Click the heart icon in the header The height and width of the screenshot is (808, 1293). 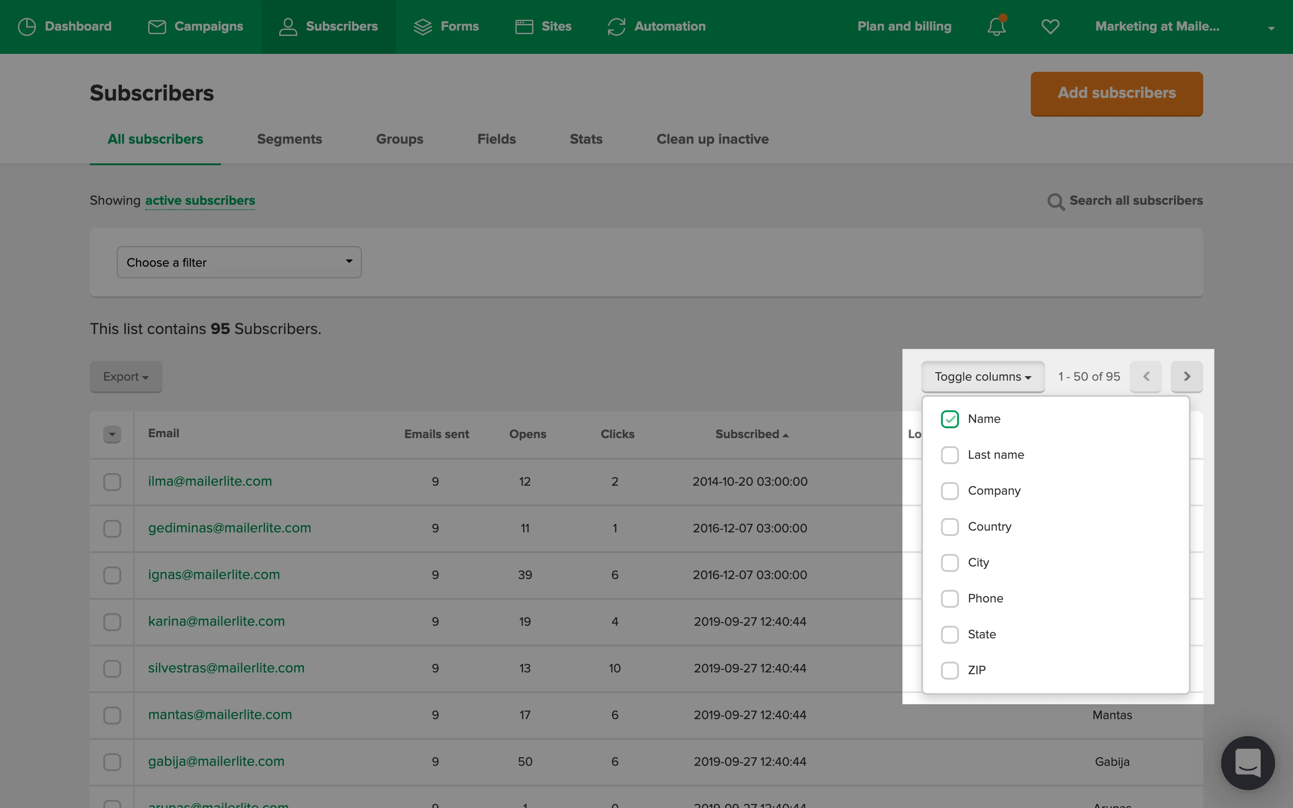(x=1050, y=26)
